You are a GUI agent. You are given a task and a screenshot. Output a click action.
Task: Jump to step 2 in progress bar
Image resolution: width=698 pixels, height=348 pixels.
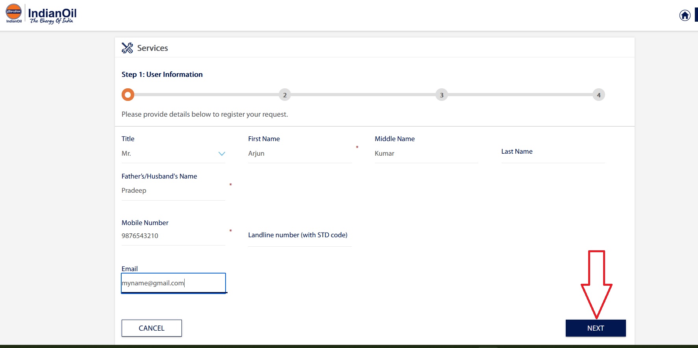tap(285, 95)
